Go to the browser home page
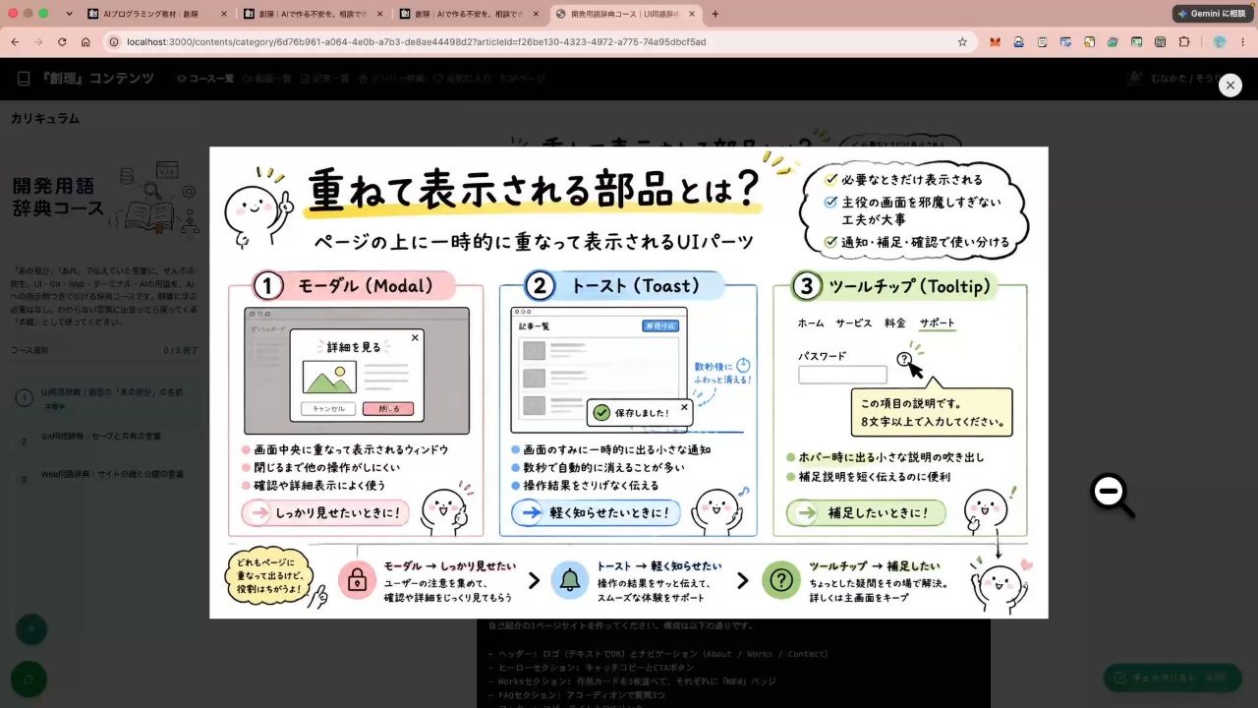Viewport: 1258px width, 708px height. tap(86, 42)
